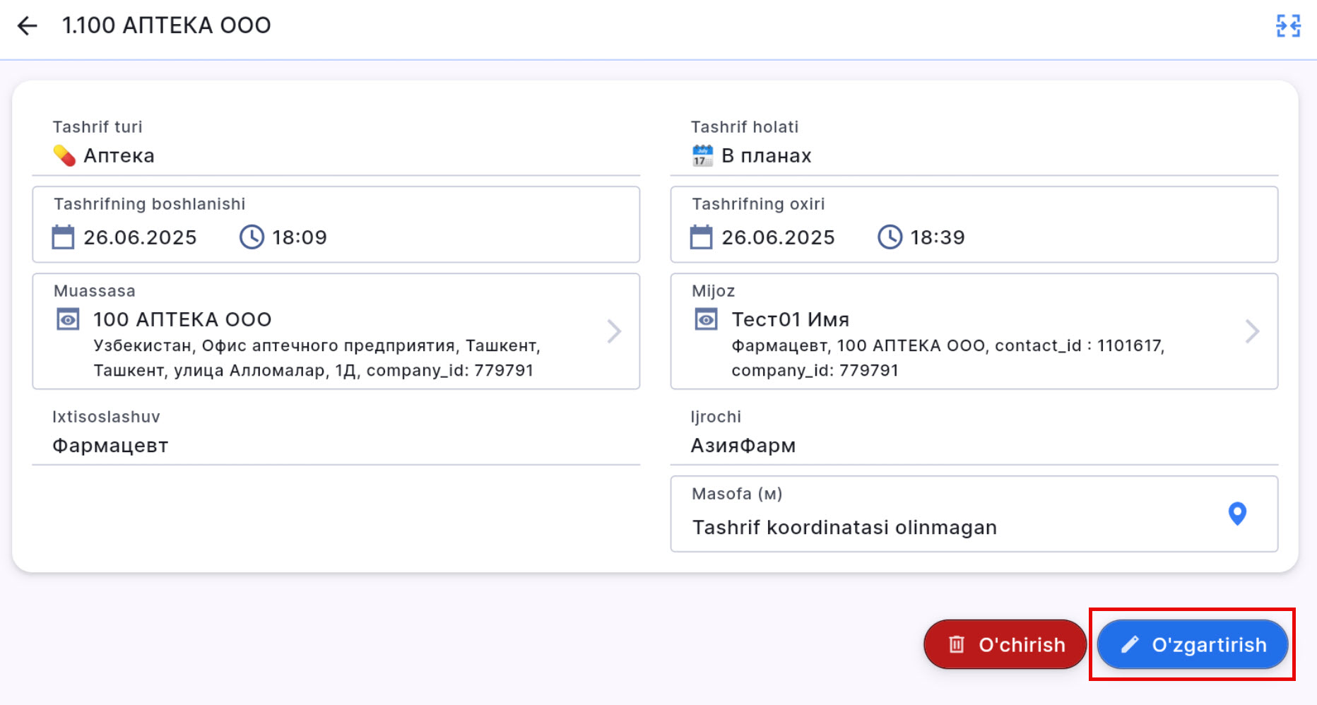Click the Masofa coordinate field text

coord(844,528)
